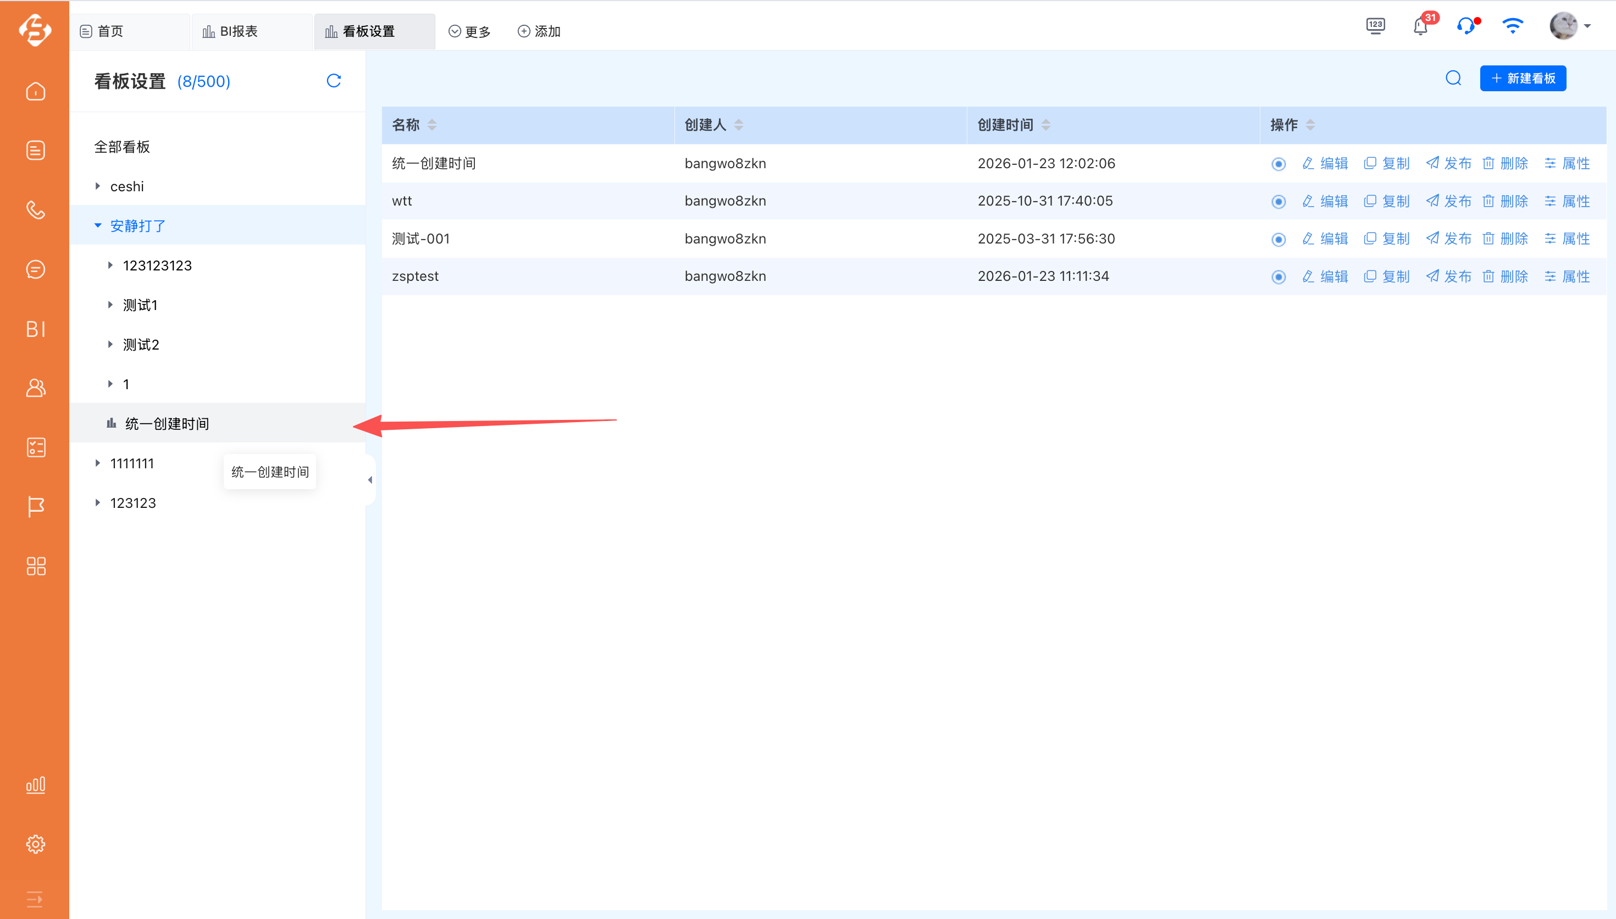Viewport: 1616px width, 919px height.
Task: Click the 123 monitor icon in header
Action: pyautogui.click(x=1375, y=26)
